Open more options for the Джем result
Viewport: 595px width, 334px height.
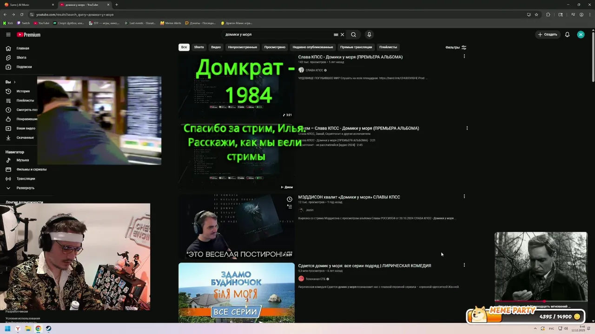pos(467,128)
